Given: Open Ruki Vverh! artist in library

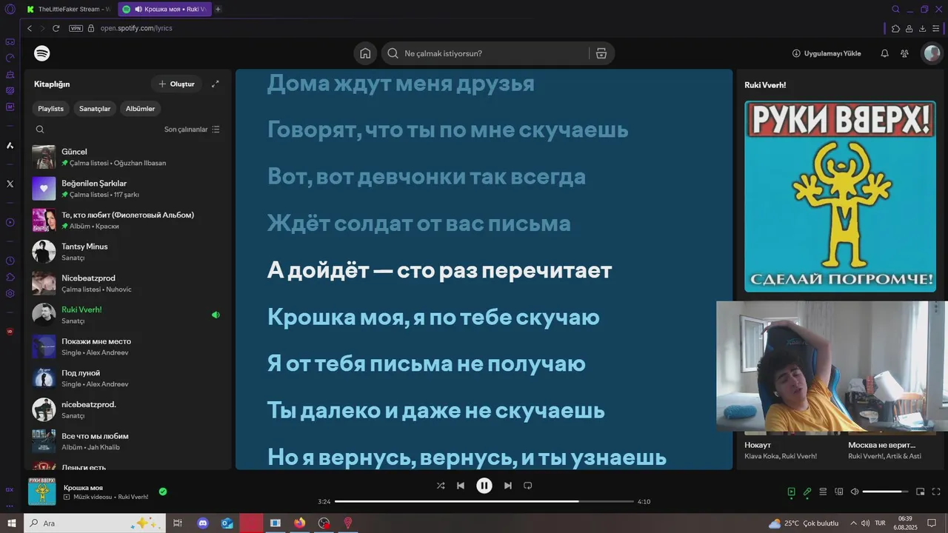Looking at the screenshot, I should point(127,315).
